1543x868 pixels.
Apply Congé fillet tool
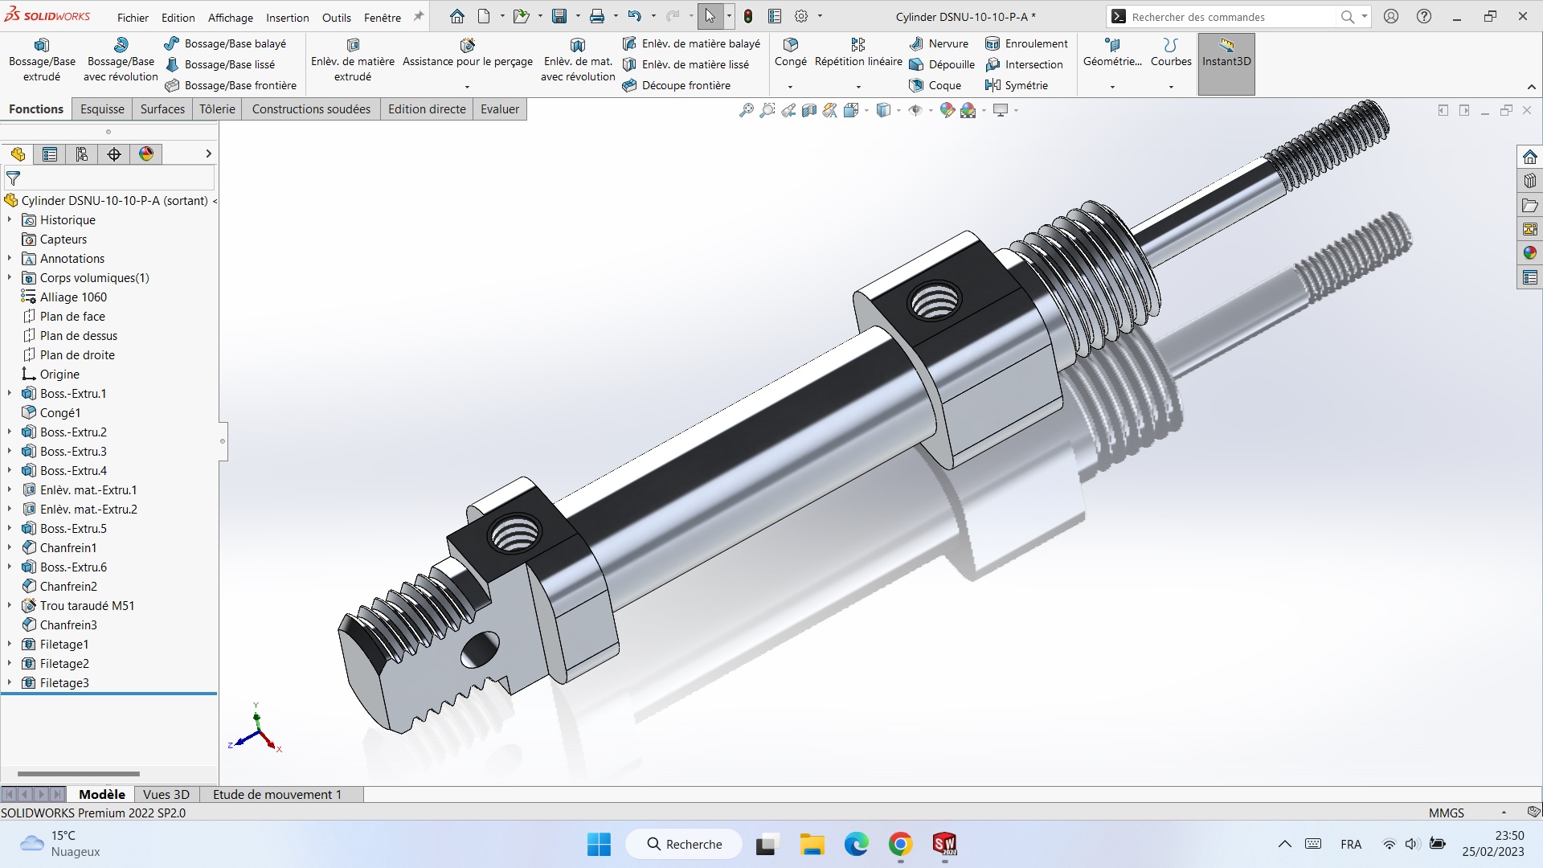click(791, 53)
